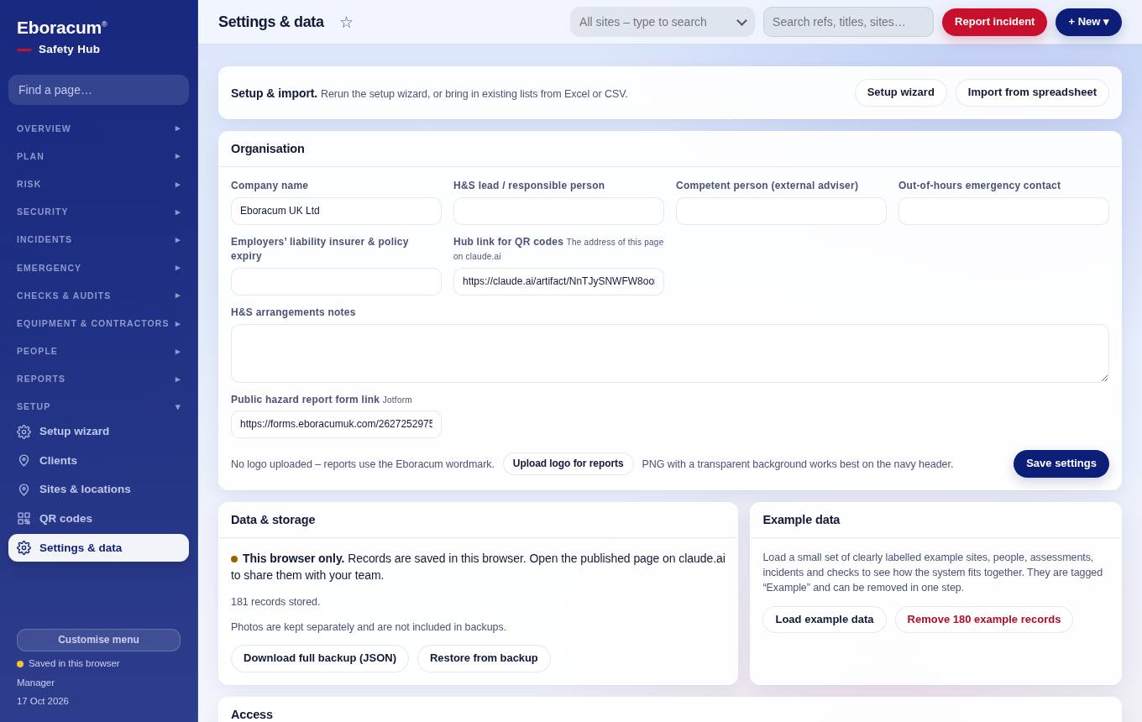Click the Setup wizard gear icon in sidebar
The height and width of the screenshot is (722, 1142).
point(24,432)
